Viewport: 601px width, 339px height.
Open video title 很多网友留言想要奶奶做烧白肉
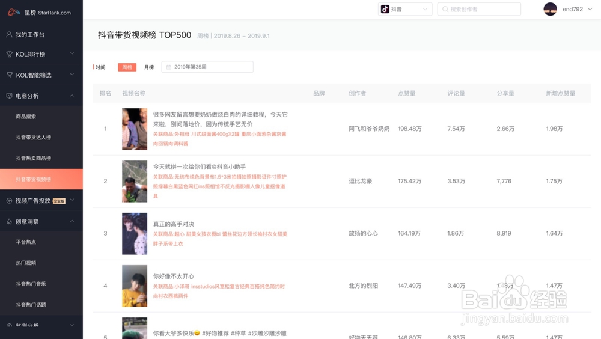221,119
